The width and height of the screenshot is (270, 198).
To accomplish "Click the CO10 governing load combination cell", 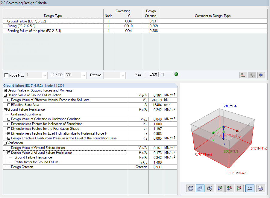I will click(x=128, y=26).
